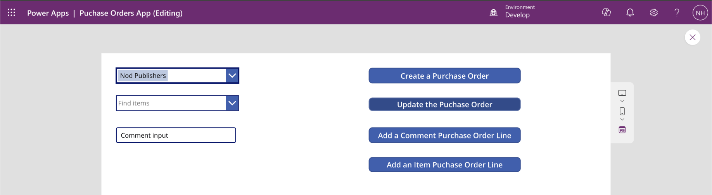Image resolution: width=712 pixels, height=195 pixels.
Task: Select the phone device preview icon
Action: pos(622,111)
